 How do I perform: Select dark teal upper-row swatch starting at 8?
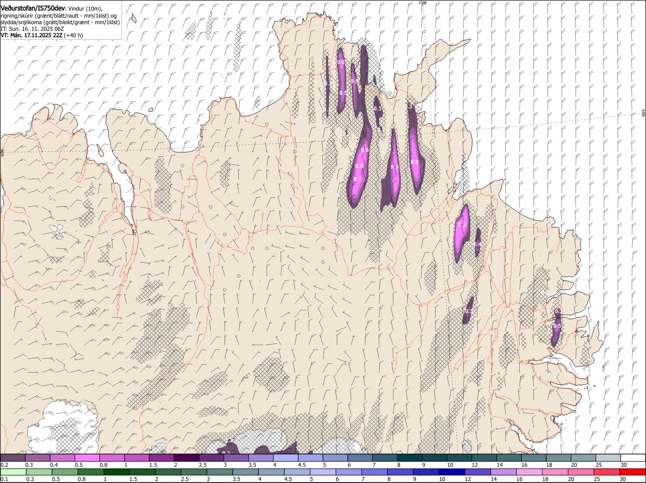pyautogui.click(x=409, y=458)
